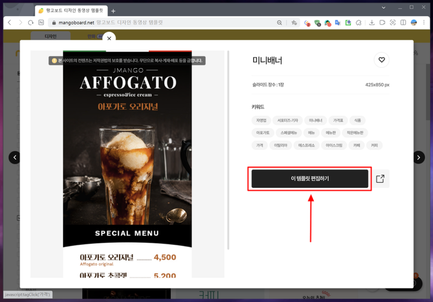Image resolution: width=433 pixels, height=302 pixels.
Task: Open the tasks extension with red badge
Action: tap(307, 23)
